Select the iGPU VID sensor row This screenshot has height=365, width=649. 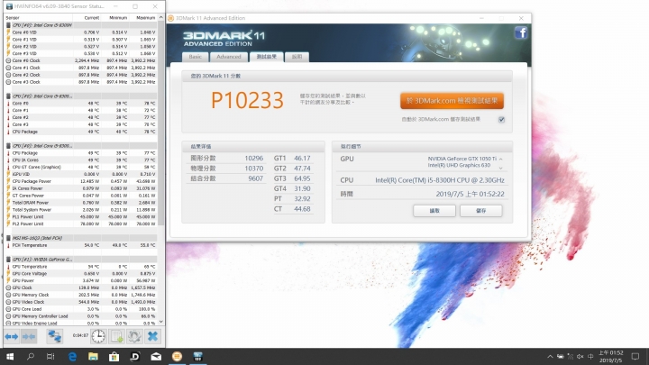coord(81,174)
